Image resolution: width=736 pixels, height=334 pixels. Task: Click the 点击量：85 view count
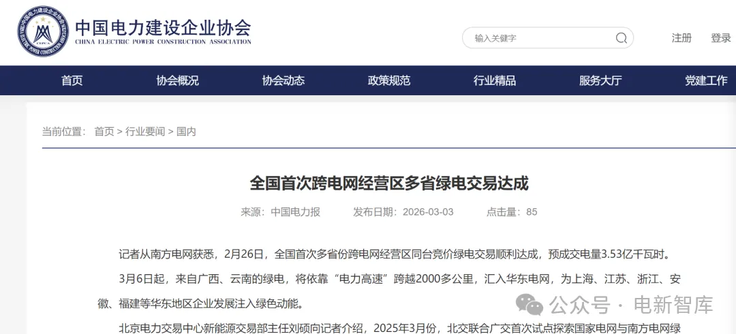pyautogui.click(x=512, y=212)
